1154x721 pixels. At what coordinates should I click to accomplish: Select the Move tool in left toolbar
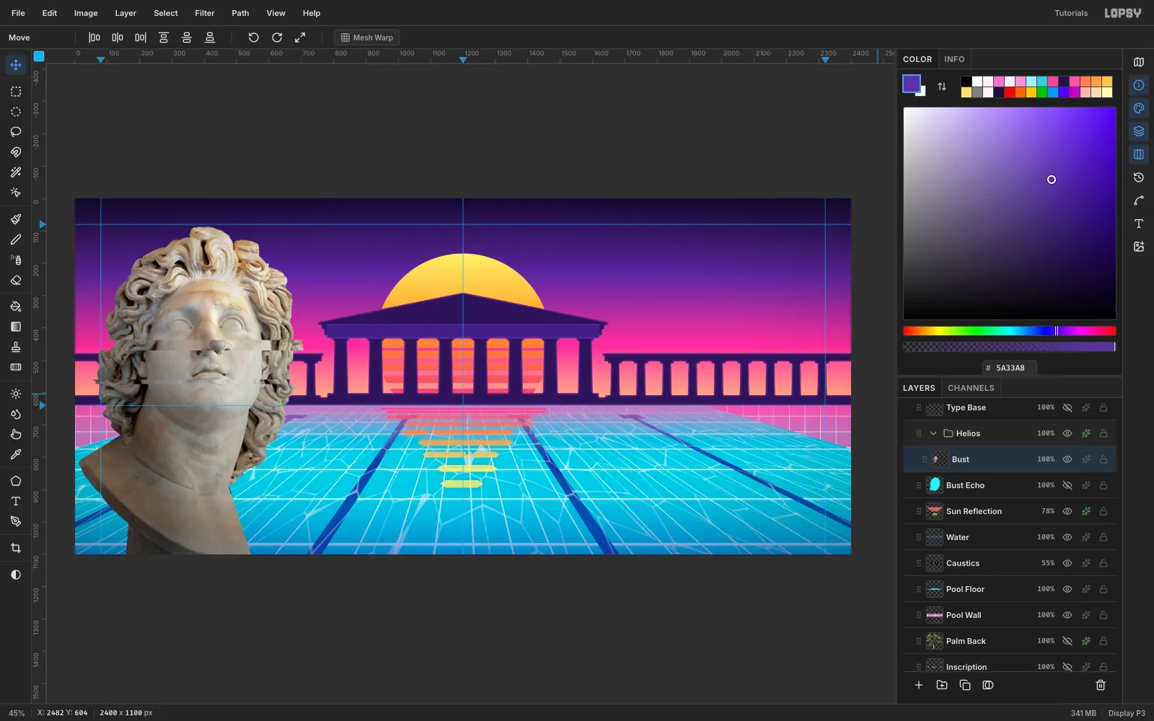pos(16,65)
